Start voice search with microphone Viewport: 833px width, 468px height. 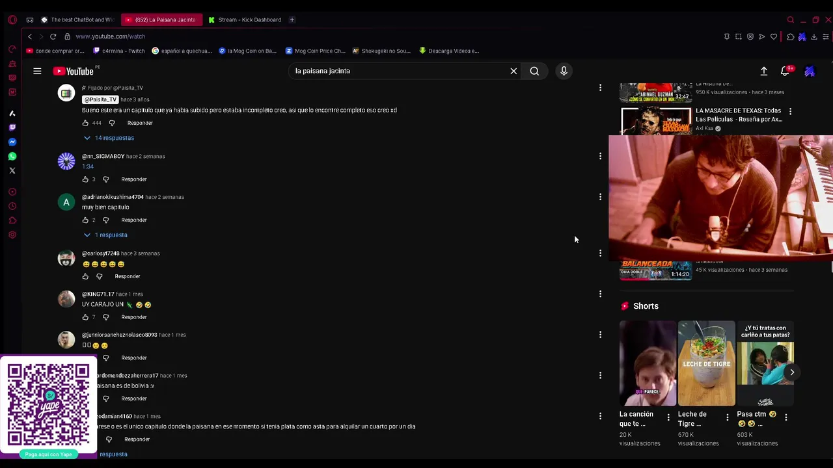click(564, 71)
